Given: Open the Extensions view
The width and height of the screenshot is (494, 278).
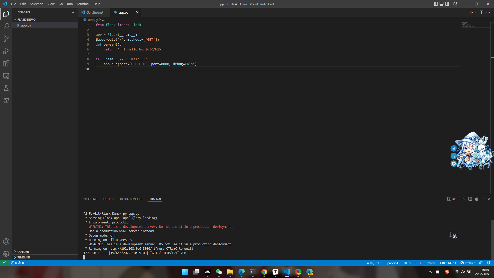Looking at the screenshot, I should click(x=6, y=63).
